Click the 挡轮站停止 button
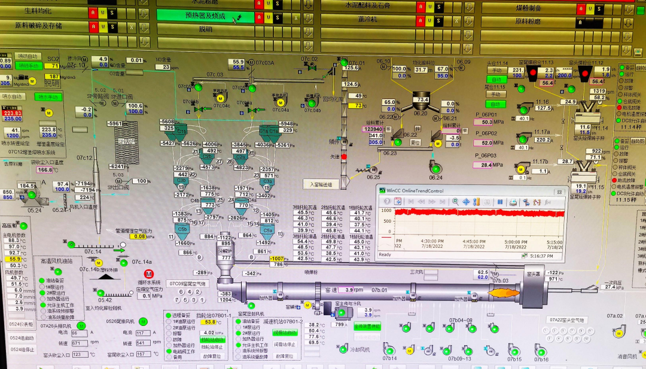The image size is (646, 369). 212,348
